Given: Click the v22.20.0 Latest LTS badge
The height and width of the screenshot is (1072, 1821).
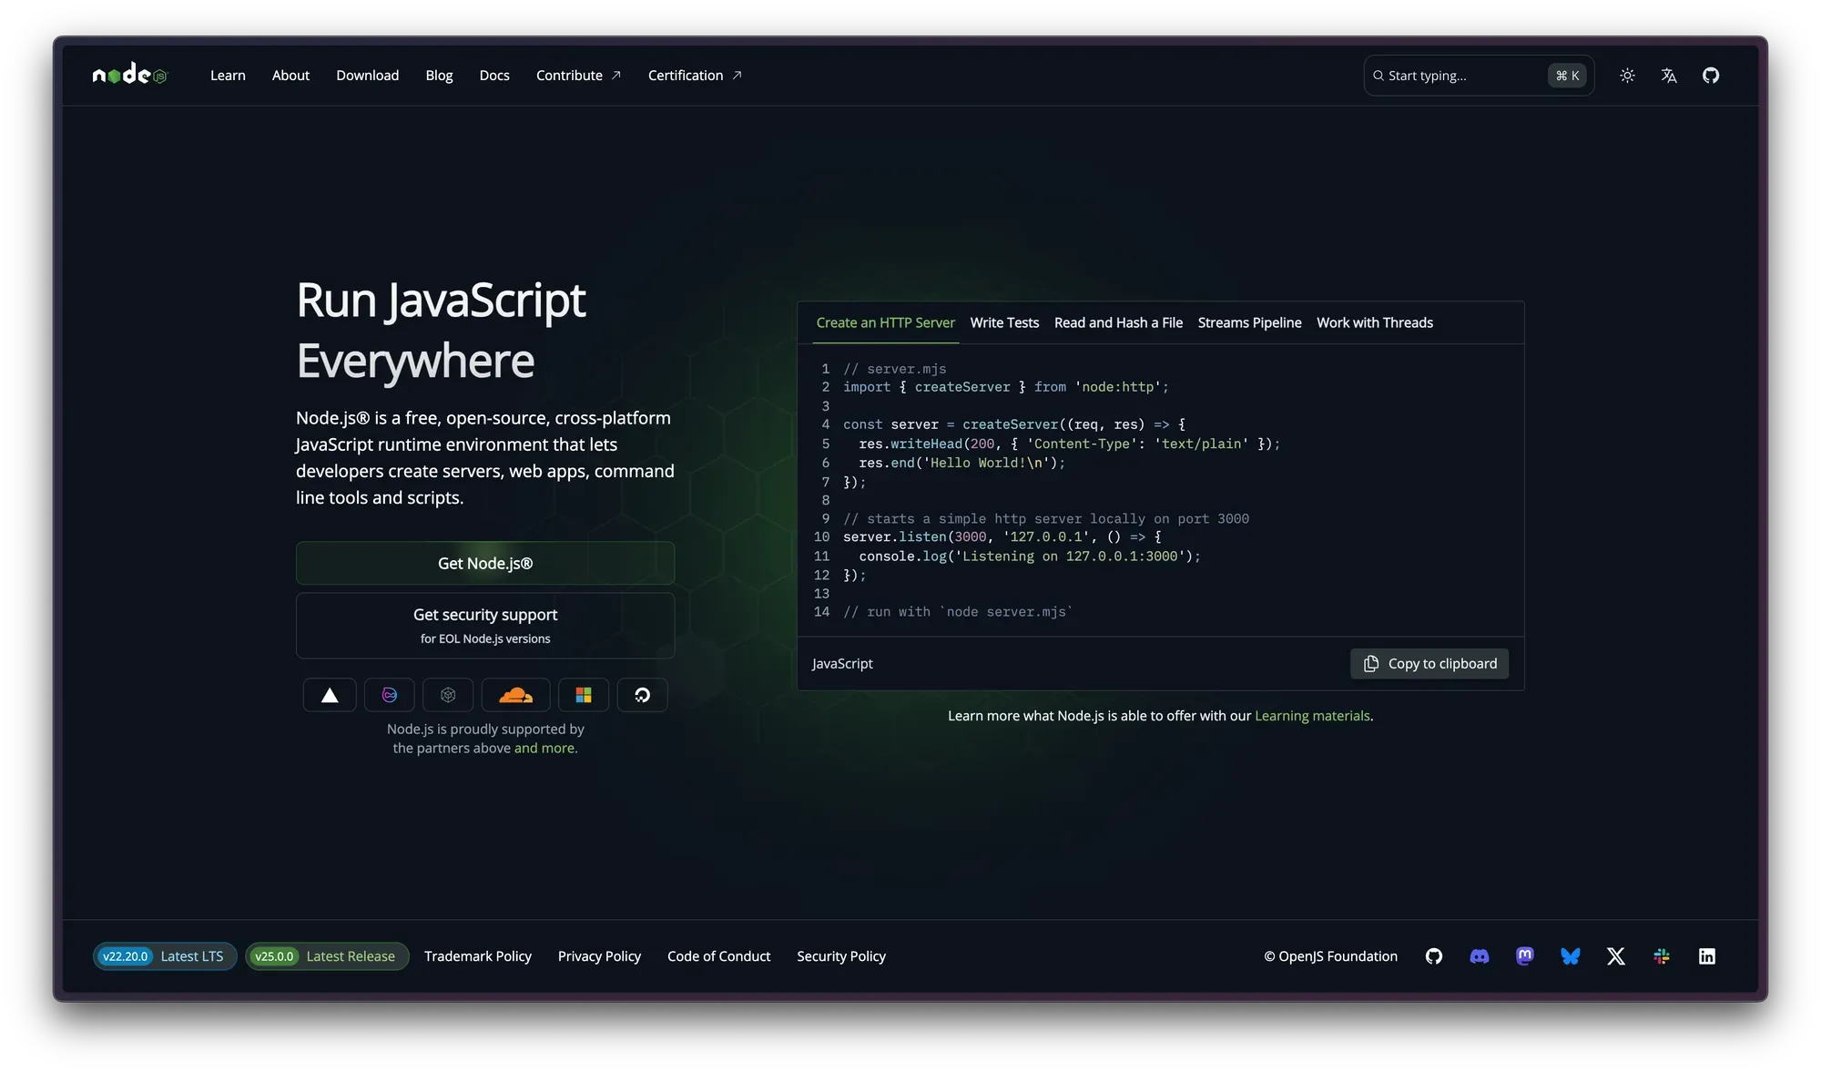Looking at the screenshot, I should click(x=164, y=956).
